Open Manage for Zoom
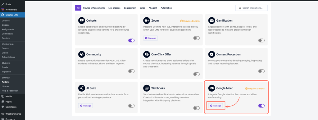Screen dimensions: 318x120 click(x=150, y=38)
